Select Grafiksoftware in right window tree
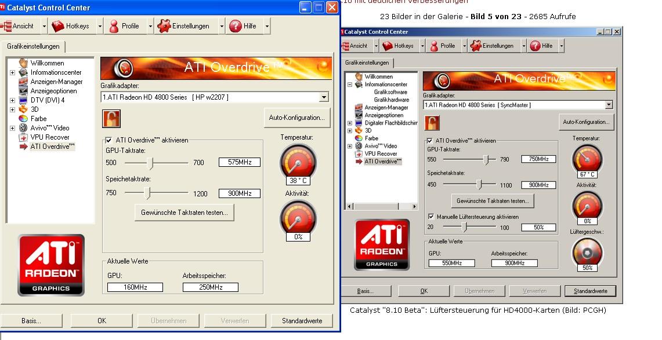This screenshot has height=340, width=662. (x=390, y=92)
